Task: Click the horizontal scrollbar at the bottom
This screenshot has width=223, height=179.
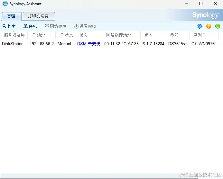Action: click(x=99, y=176)
